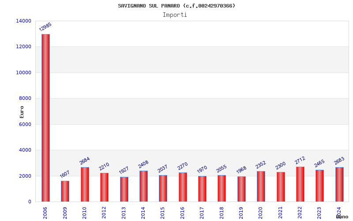353x221 pixels.
Task: Click the x-axis year label 2012
Action: click(104, 213)
